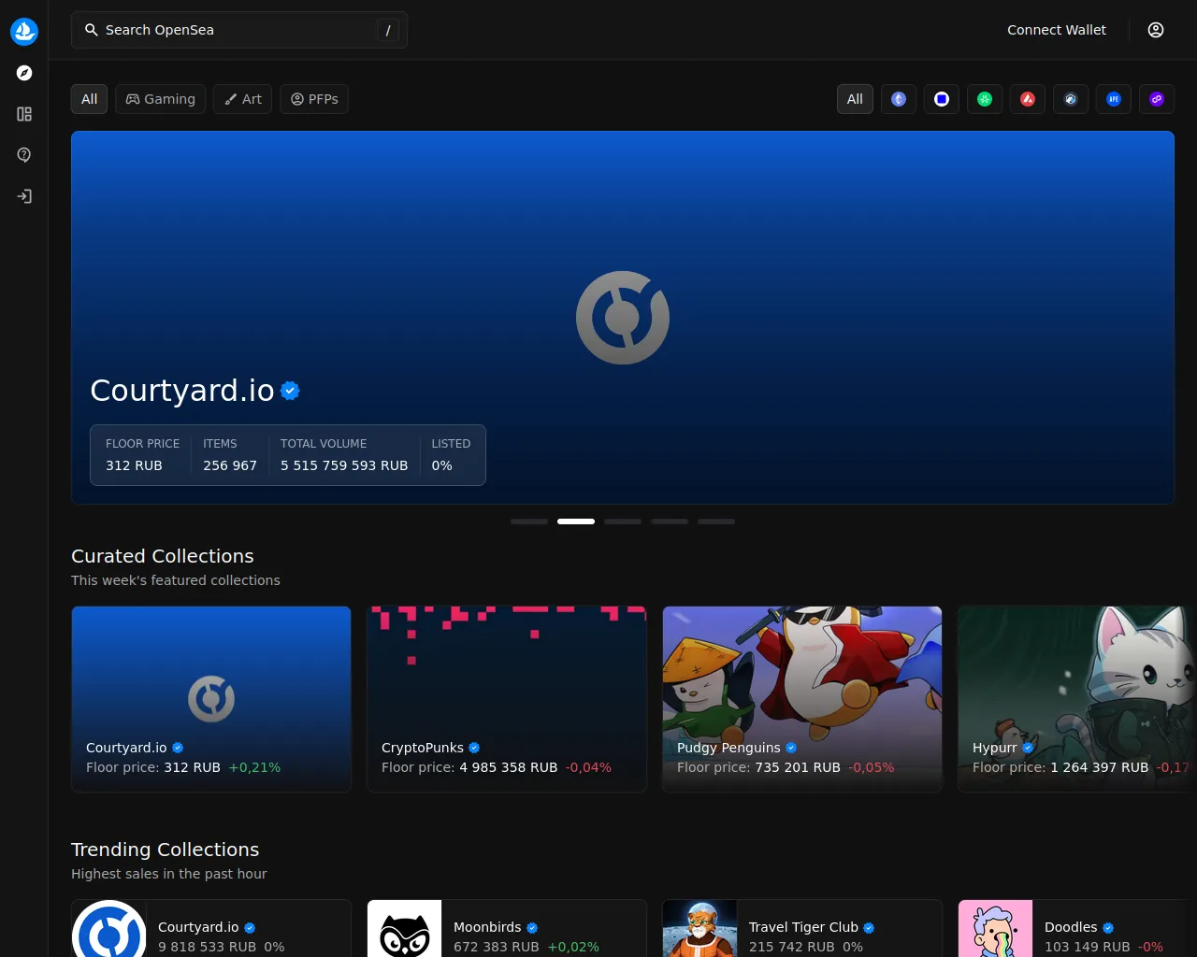Viewport: 1197px width, 957px height.
Task: Click the "312 RUB" value under FLOOR PRICE
Action: point(134,465)
